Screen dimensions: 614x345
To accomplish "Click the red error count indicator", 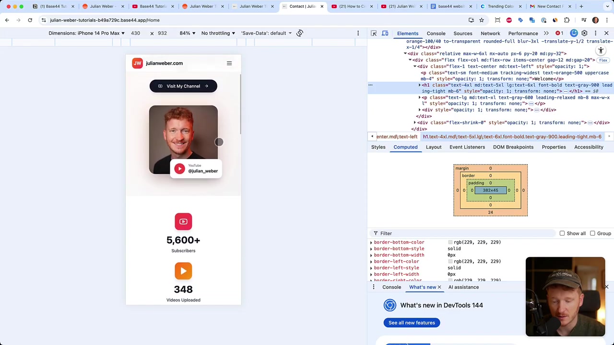I will pyautogui.click(x=559, y=33).
